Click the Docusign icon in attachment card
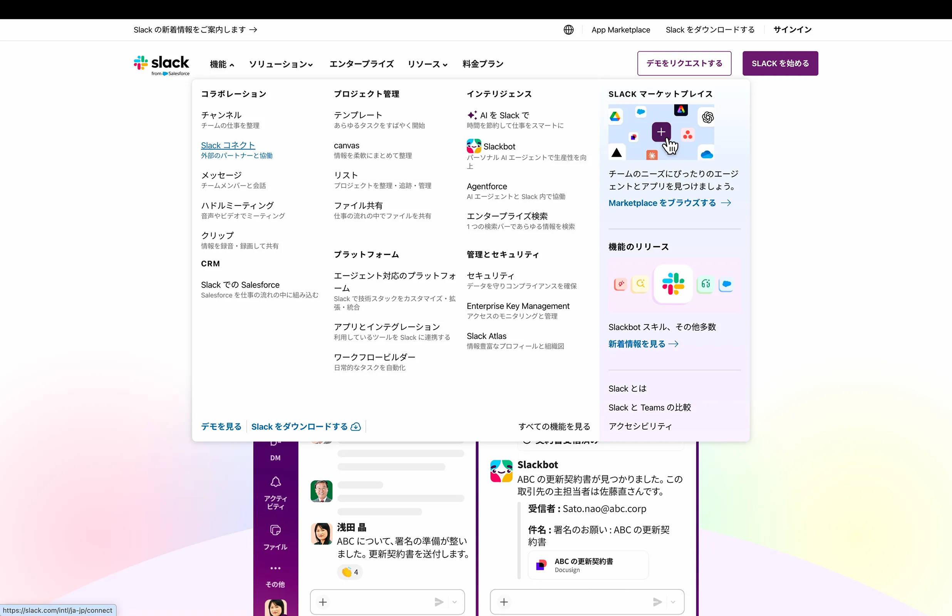The image size is (952, 616). click(x=541, y=565)
